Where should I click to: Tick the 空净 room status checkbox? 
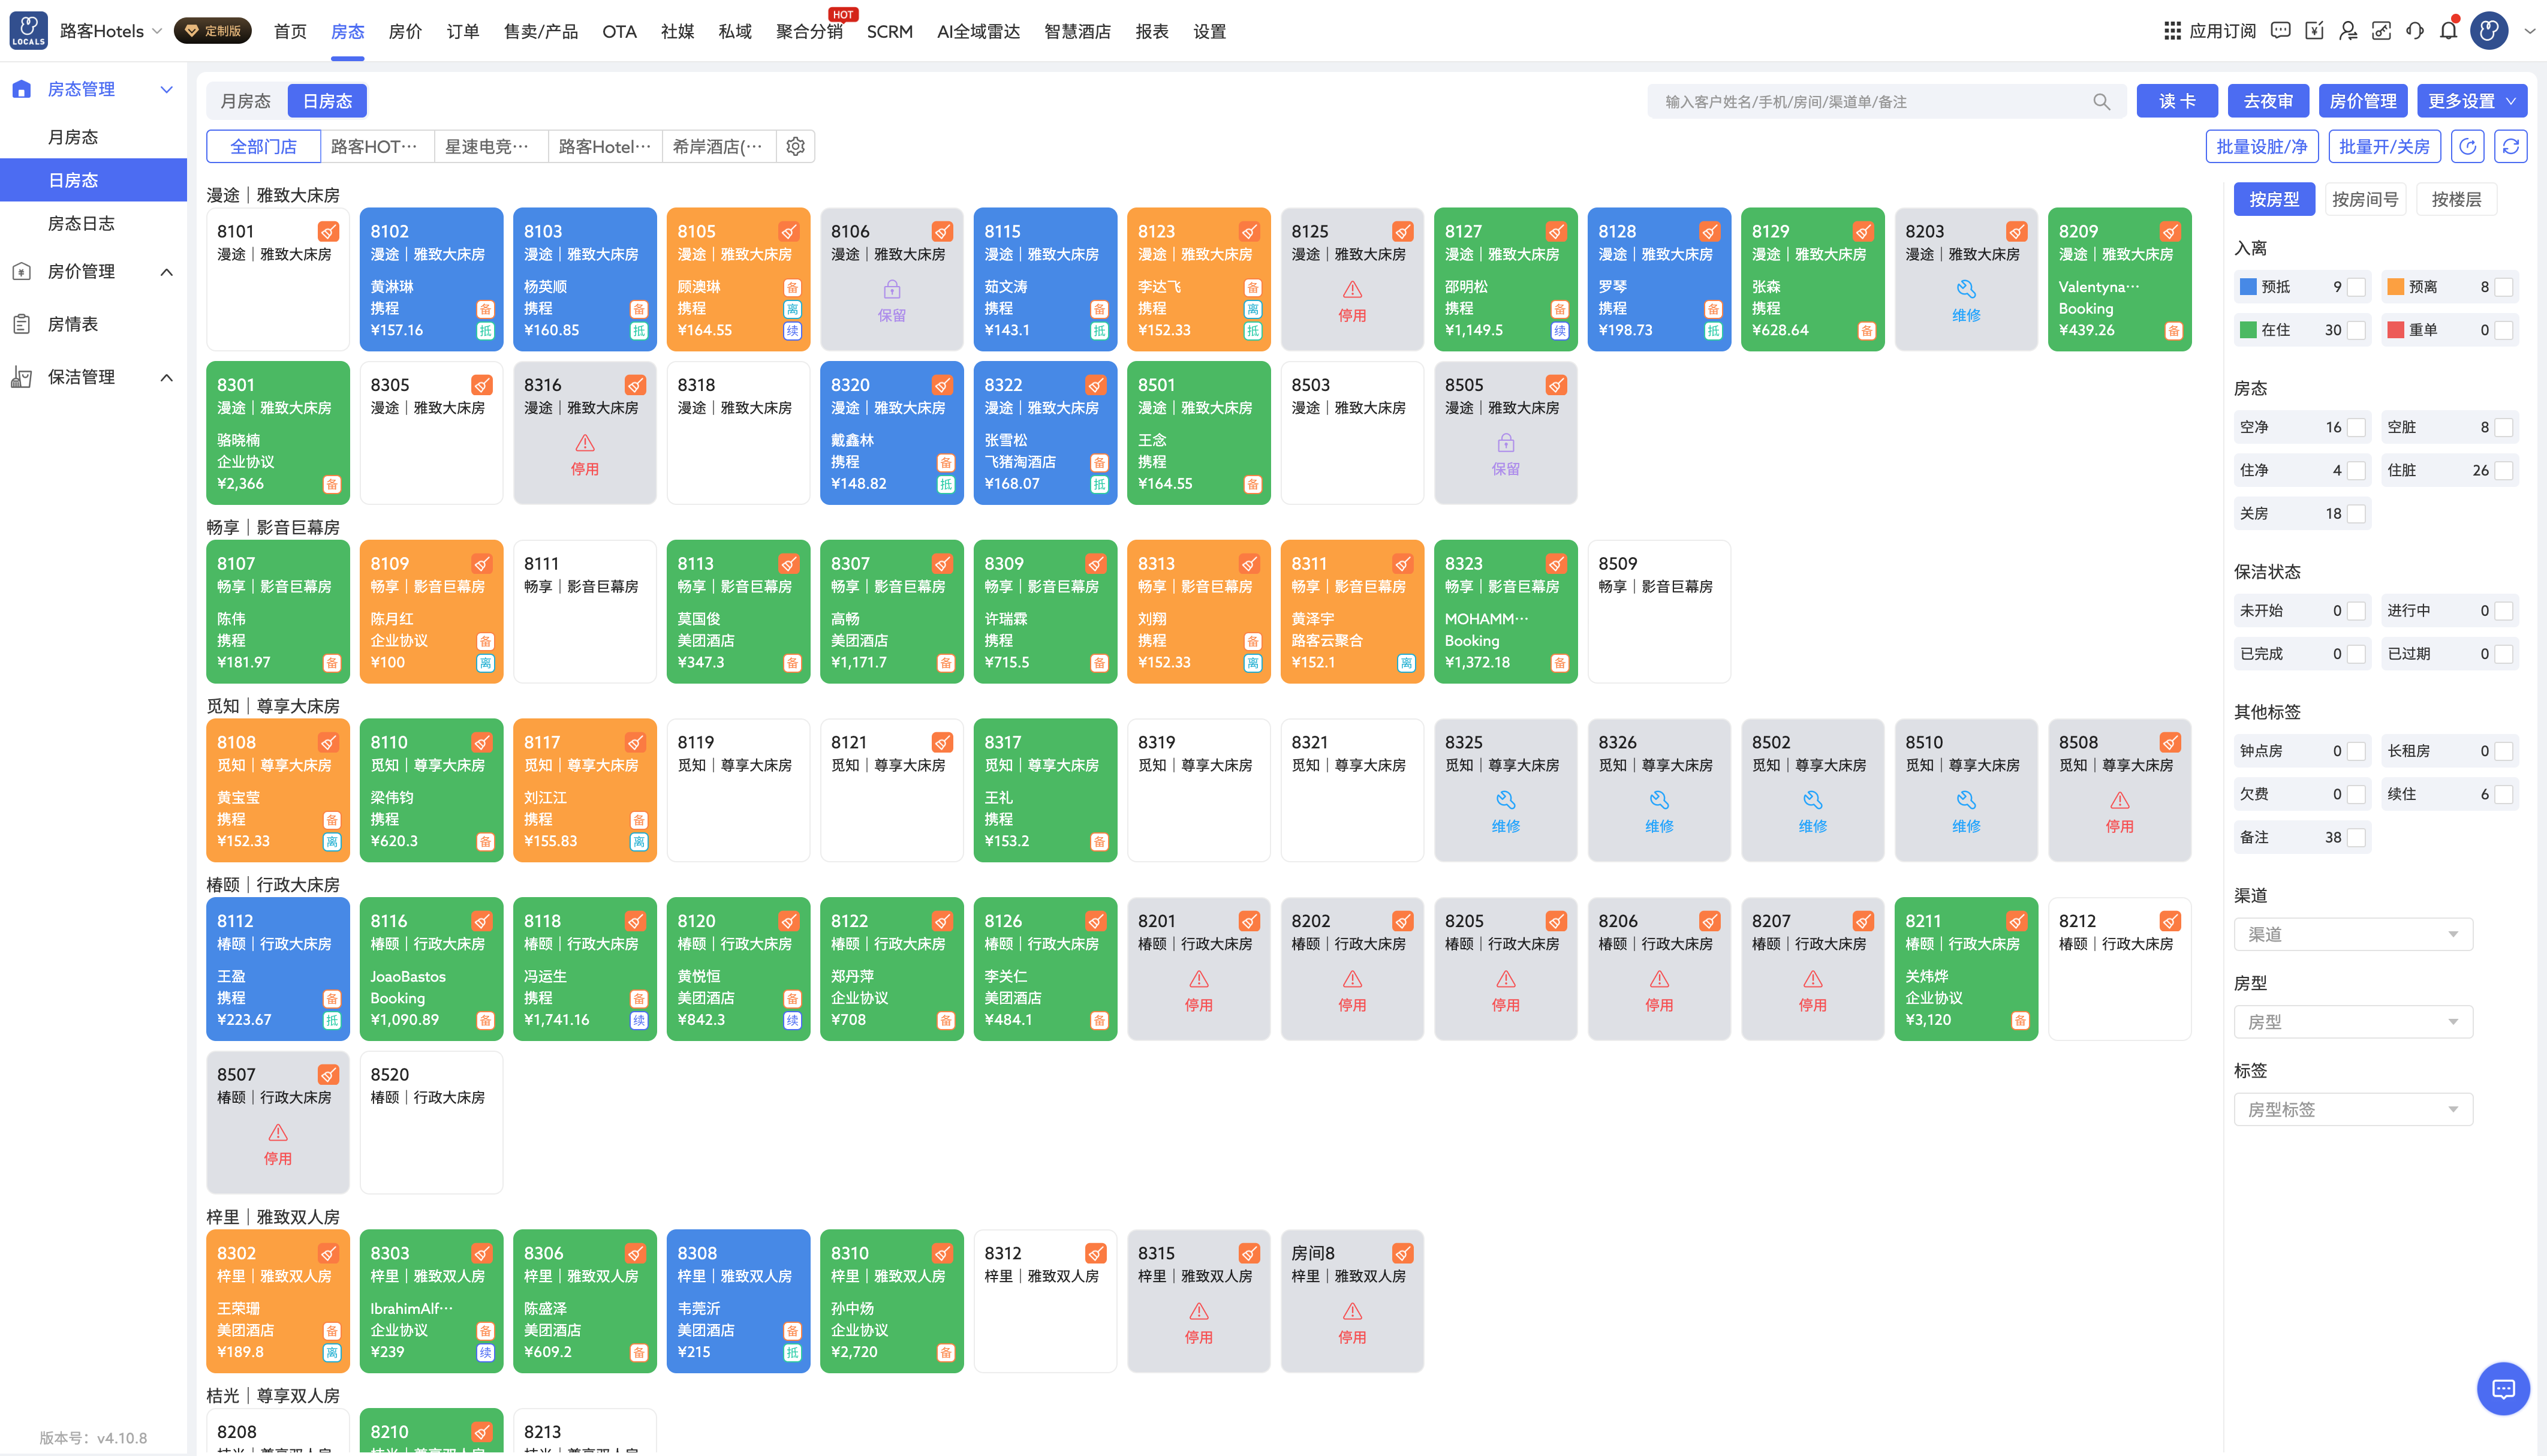(x=2356, y=427)
